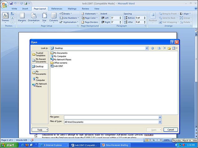The image size is (198, 148).
Task: Switch to the Mailings tab
Action: pyautogui.click(x=72, y=9)
